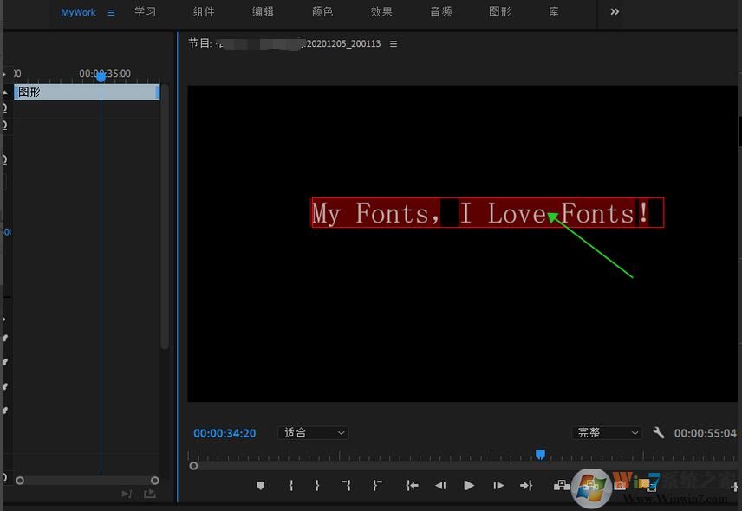The width and height of the screenshot is (742, 511).
Task: Click the Step Back one frame icon
Action: point(440,485)
